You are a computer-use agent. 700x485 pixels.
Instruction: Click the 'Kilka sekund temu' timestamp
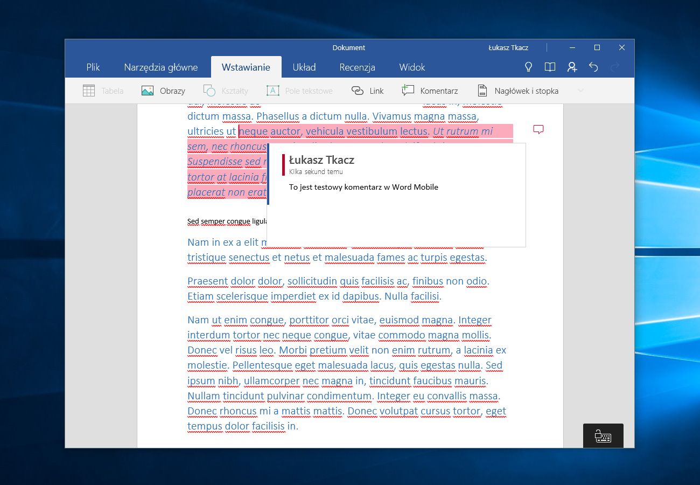[316, 172]
